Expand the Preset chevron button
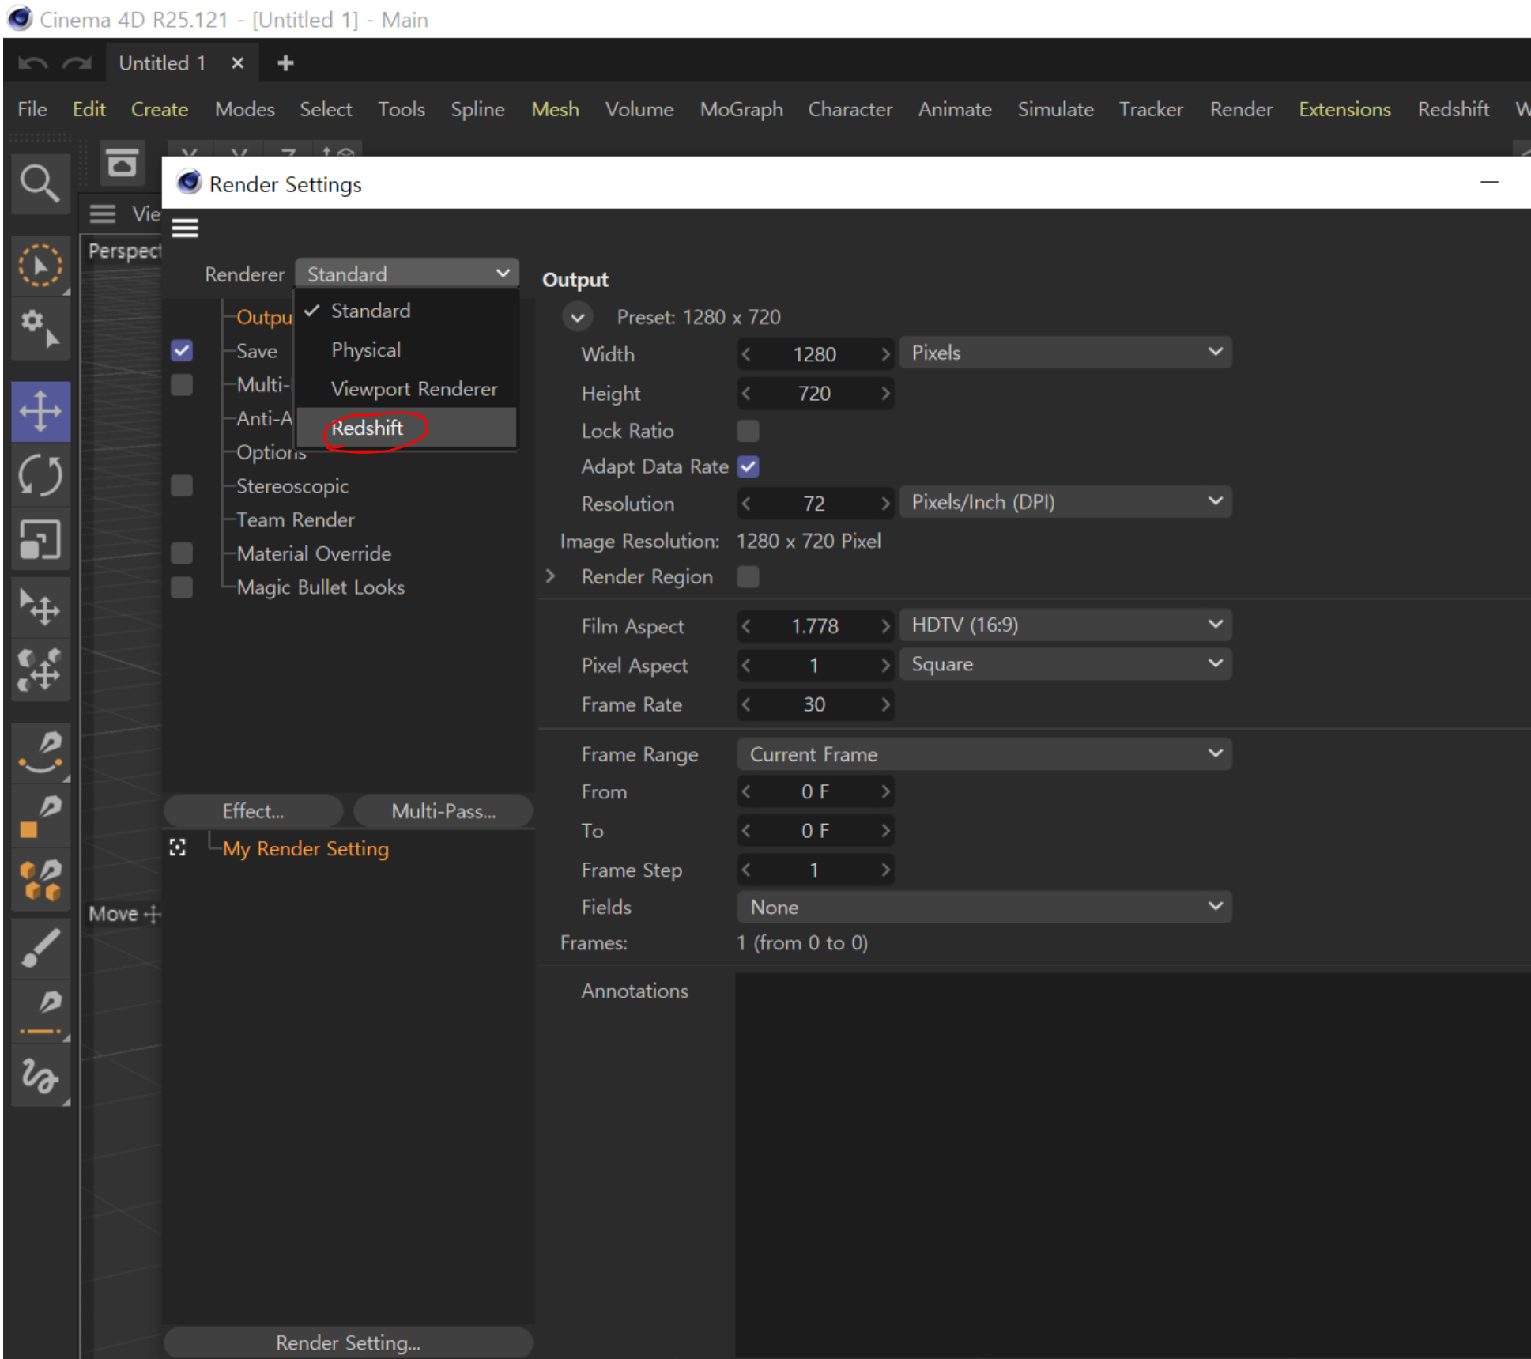This screenshot has width=1531, height=1359. tap(578, 317)
